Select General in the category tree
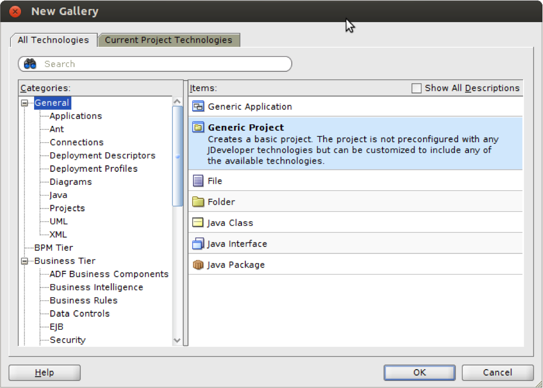This screenshot has width=543, height=388. click(x=52, y=103)
